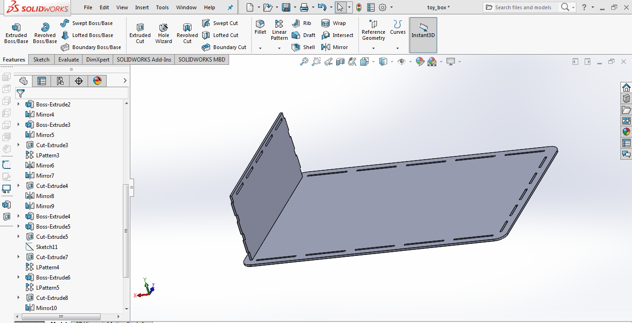Click the feature tree filter field
This screenshot has height=323, width=632.
pos(72,93)
